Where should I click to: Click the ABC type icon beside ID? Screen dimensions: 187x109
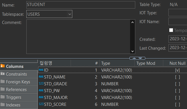coord(41,70)
